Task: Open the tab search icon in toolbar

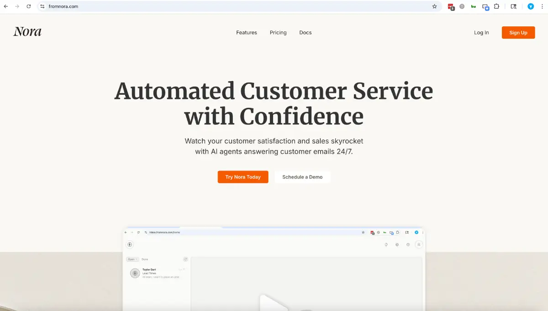Action: click(x=514, y=6)
